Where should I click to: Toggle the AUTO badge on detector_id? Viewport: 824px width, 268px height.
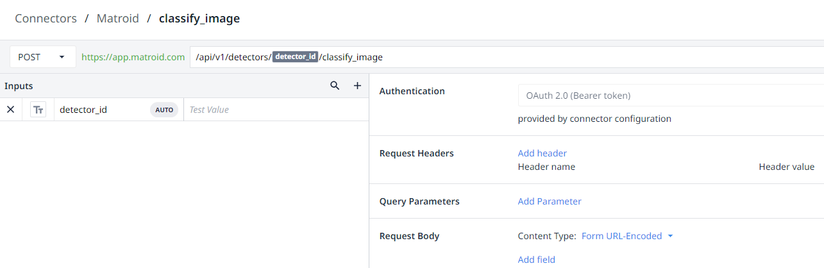[164, 110]
